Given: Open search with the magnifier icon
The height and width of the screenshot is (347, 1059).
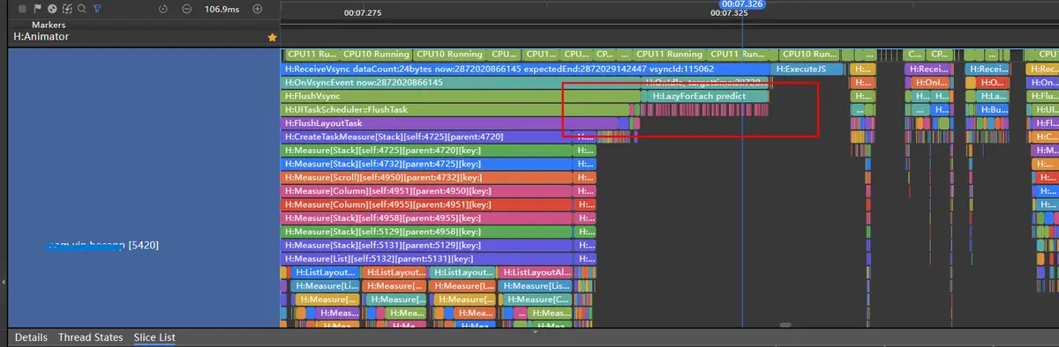Looking at the screenshot, I should coord(82,9).
